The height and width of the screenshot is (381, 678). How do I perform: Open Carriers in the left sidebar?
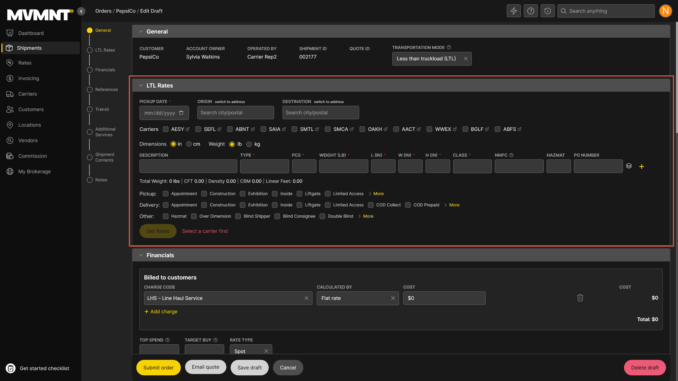click(x=27, y=94)
